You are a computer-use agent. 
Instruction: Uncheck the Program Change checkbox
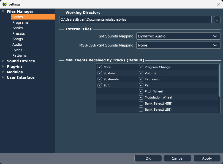141,67
